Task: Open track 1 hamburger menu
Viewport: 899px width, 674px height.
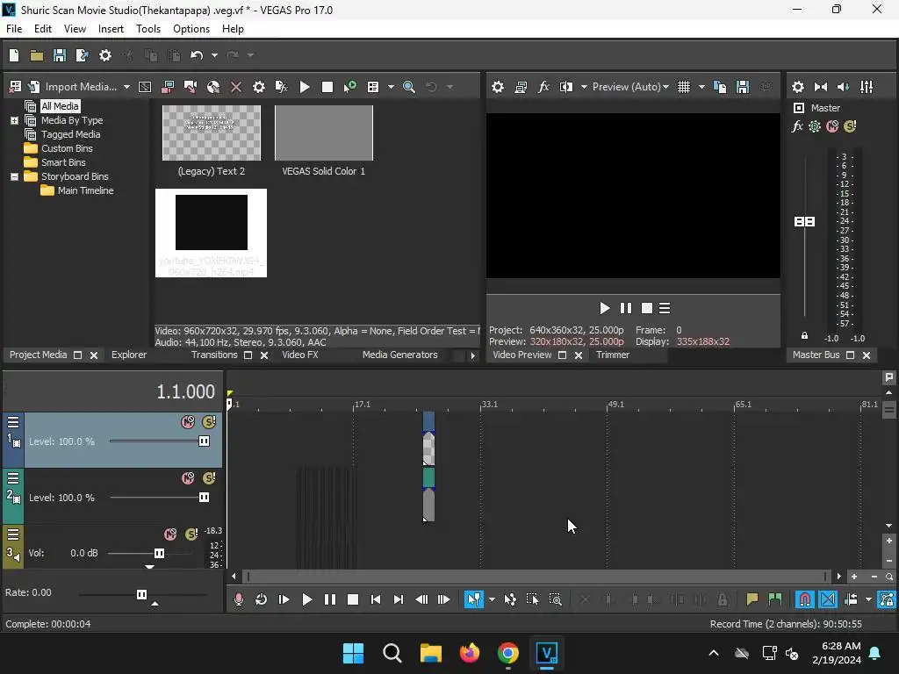Action: [x=13, y=422]
